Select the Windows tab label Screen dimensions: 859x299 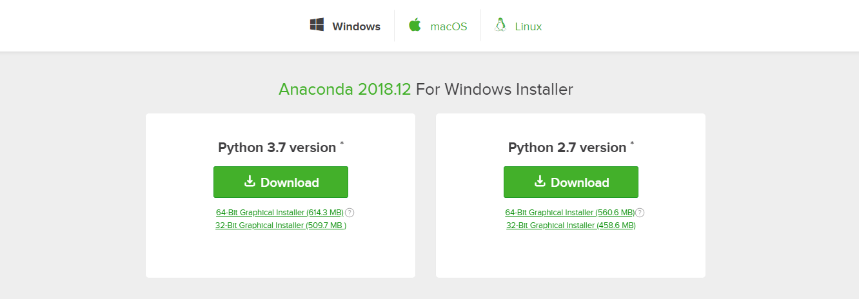point(356,27)
